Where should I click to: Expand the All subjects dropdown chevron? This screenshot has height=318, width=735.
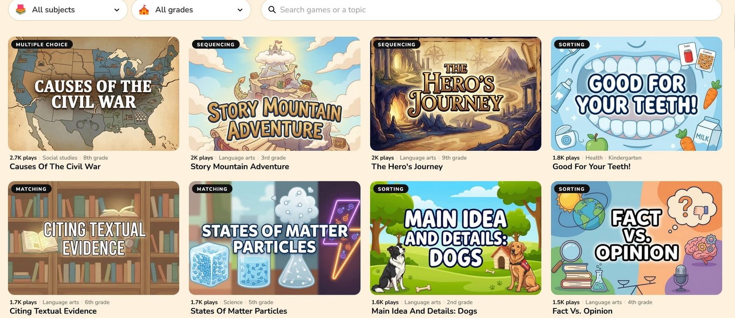(x=117, y=10)
